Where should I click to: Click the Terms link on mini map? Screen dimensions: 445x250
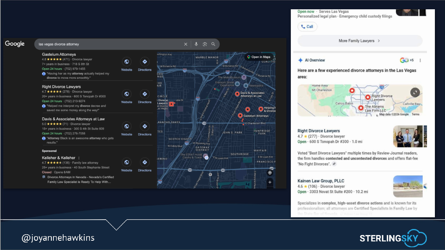(415, 115)
